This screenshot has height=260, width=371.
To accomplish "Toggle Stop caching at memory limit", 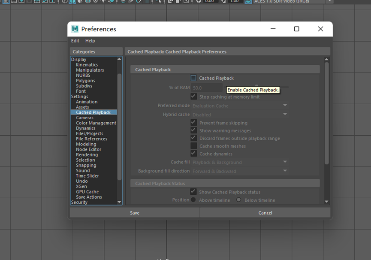I will pos(193,97).
